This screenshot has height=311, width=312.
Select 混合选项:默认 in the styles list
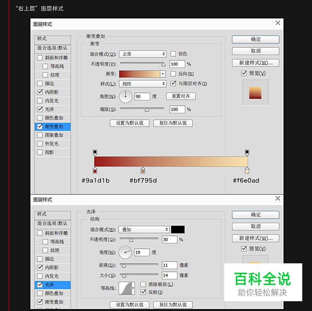click(52, 48)
